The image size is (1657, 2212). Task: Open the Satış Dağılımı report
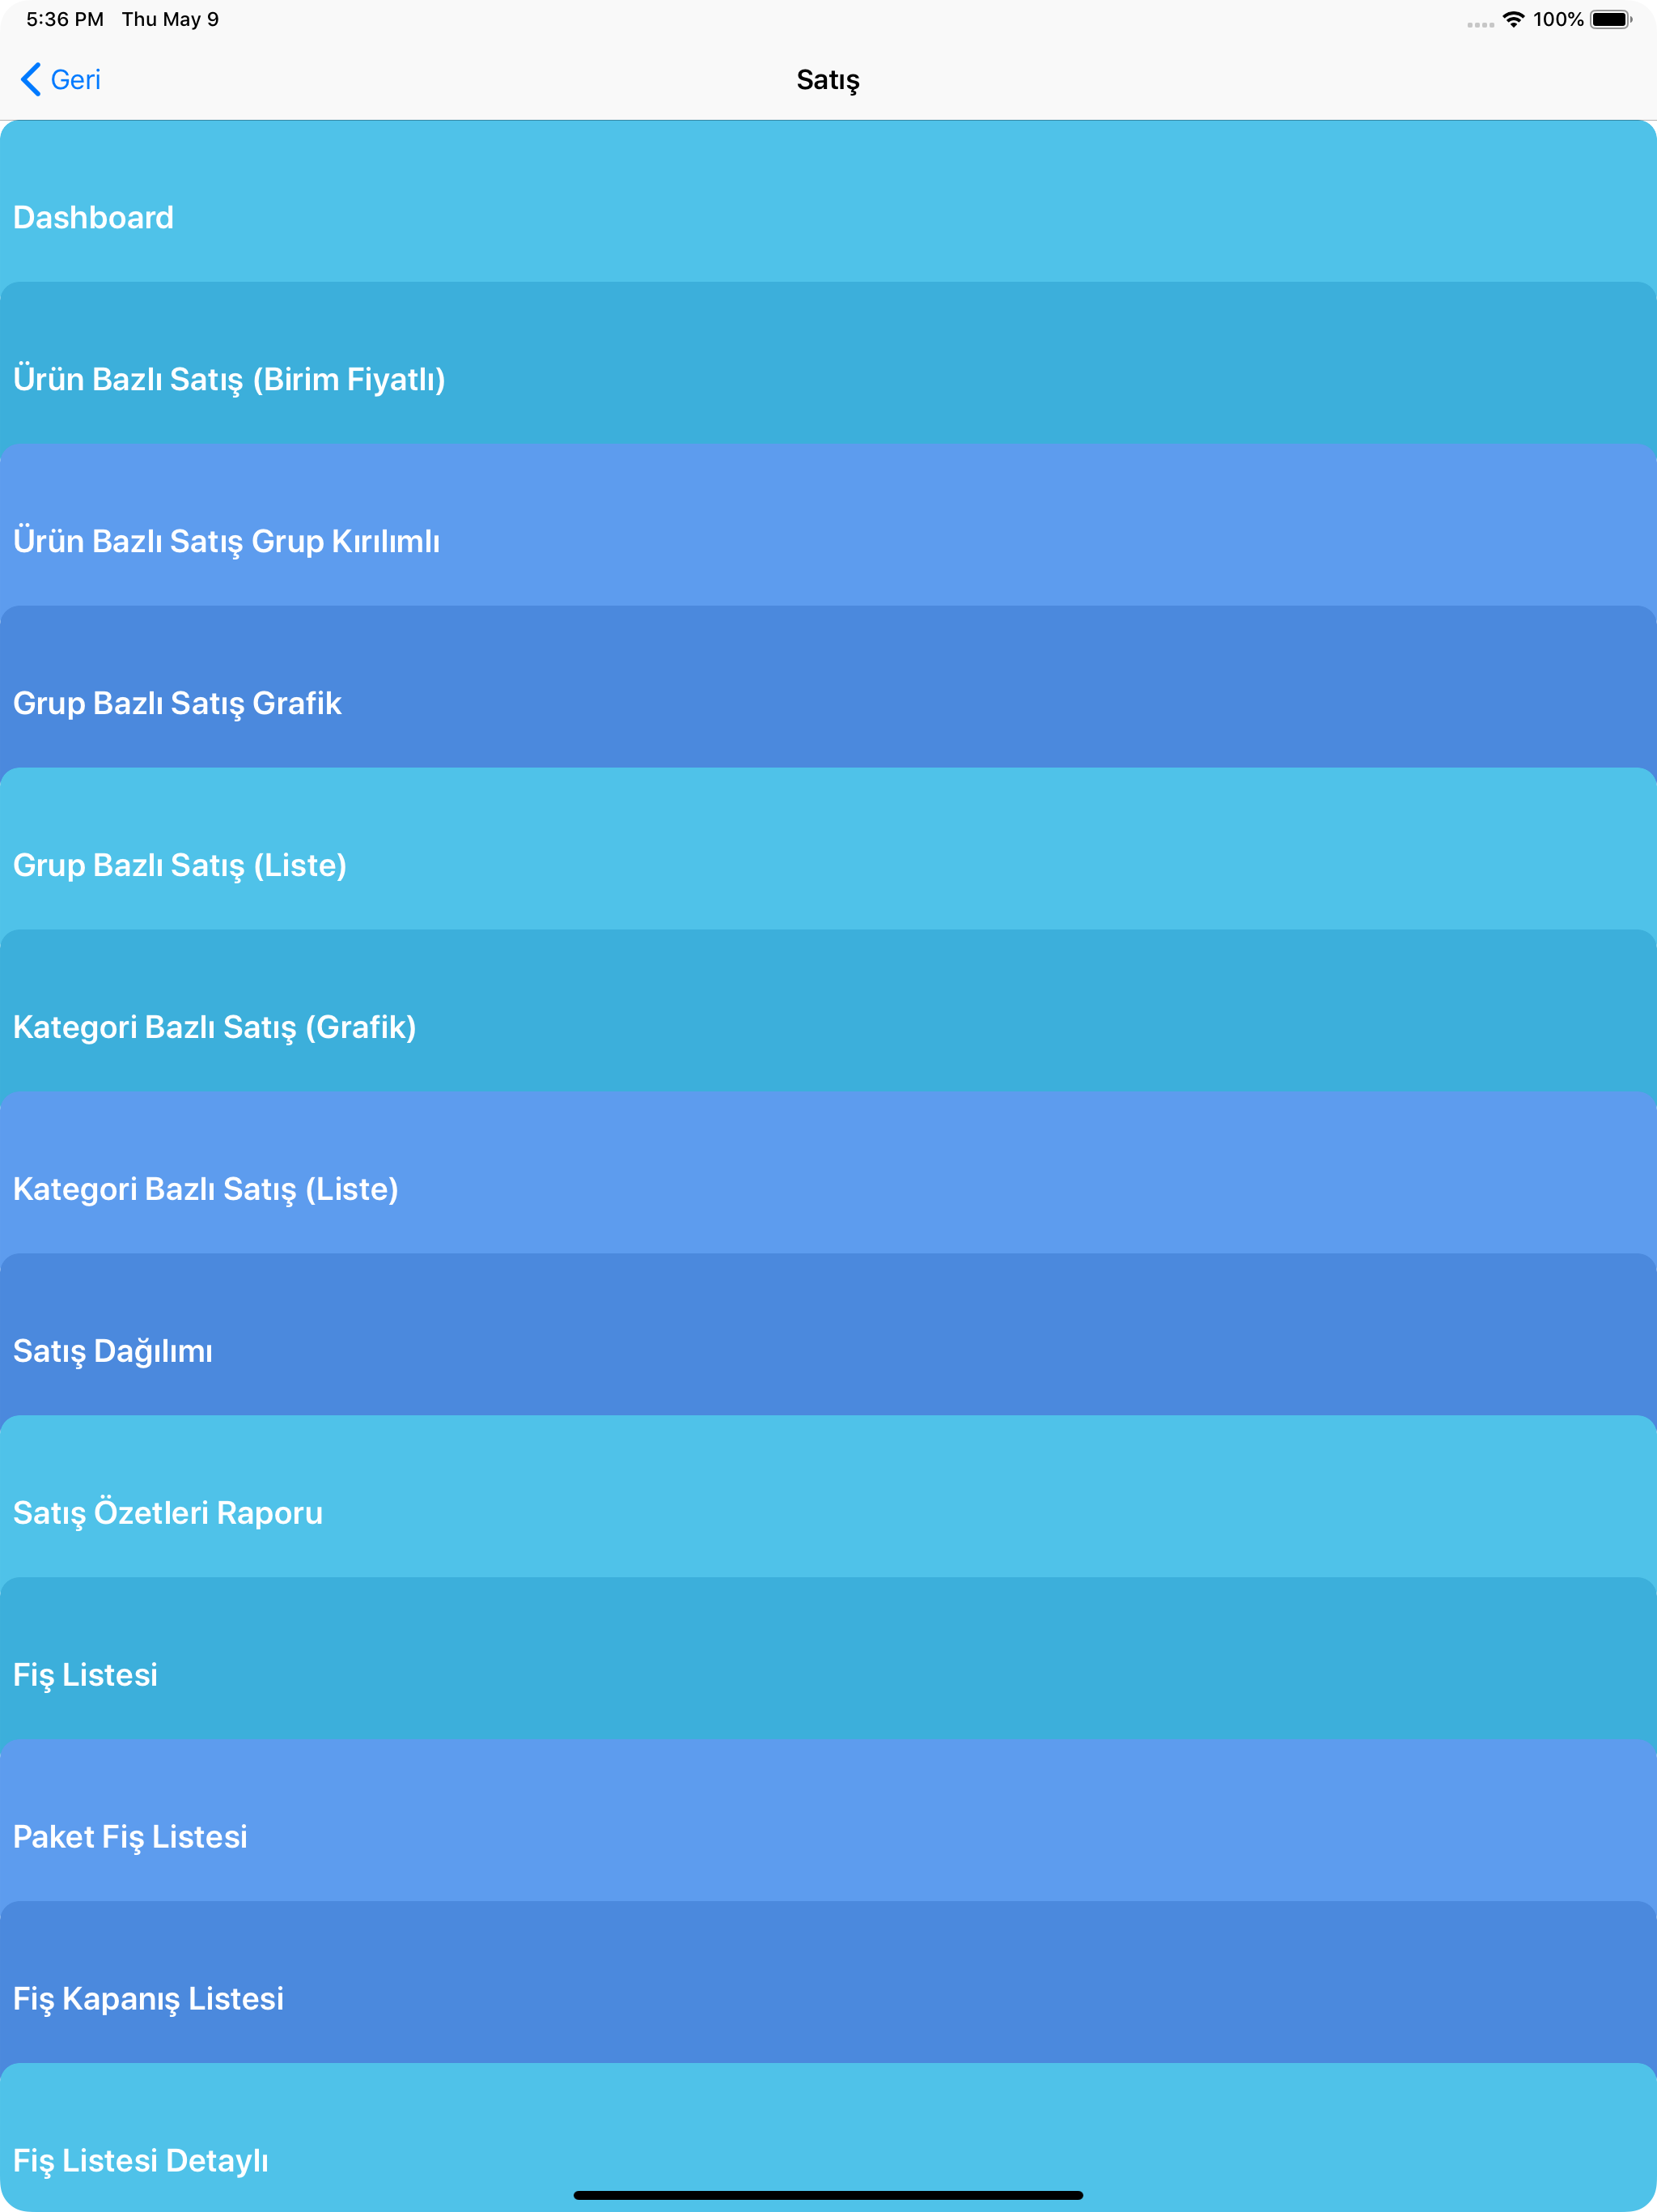pyautogui.click(x=828, y=1335)
